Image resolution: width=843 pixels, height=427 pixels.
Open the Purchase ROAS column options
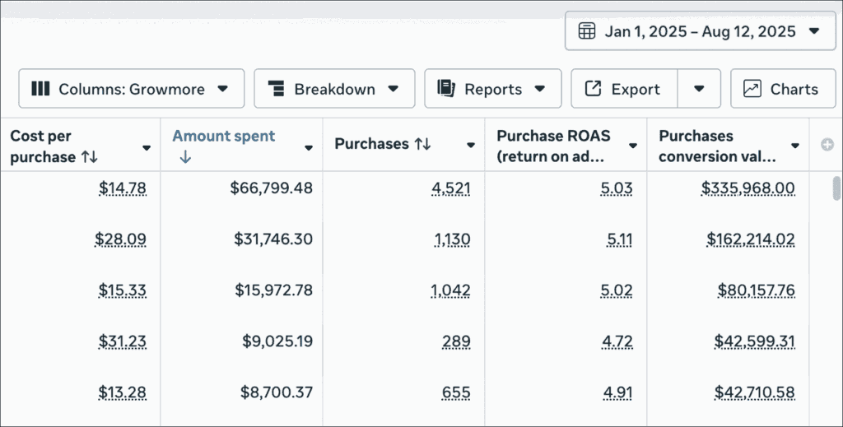tap(633, 146)
